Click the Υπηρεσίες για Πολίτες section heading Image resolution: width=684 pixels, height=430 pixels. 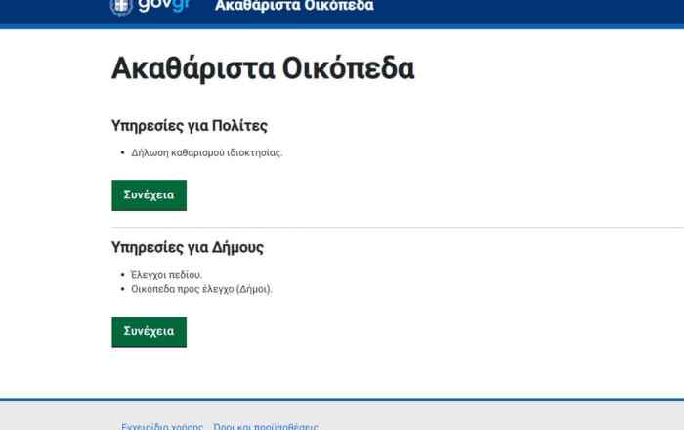pyautogui.click(x=190, y=126)
